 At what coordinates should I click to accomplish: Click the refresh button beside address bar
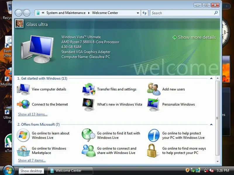pos(144,13)
